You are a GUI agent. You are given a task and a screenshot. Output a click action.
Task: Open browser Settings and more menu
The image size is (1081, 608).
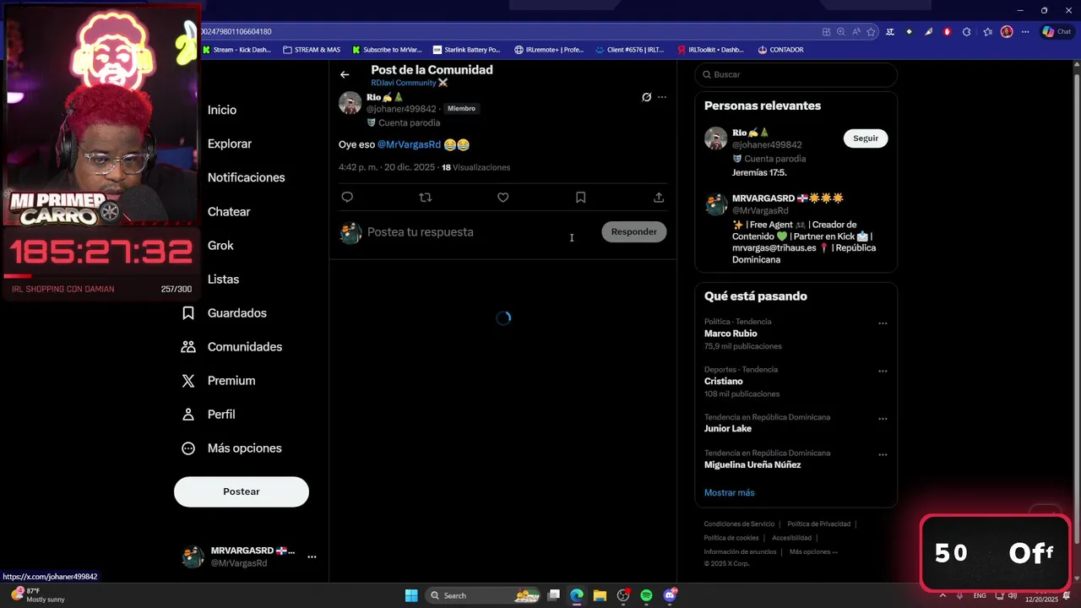tap(1025, 32)
